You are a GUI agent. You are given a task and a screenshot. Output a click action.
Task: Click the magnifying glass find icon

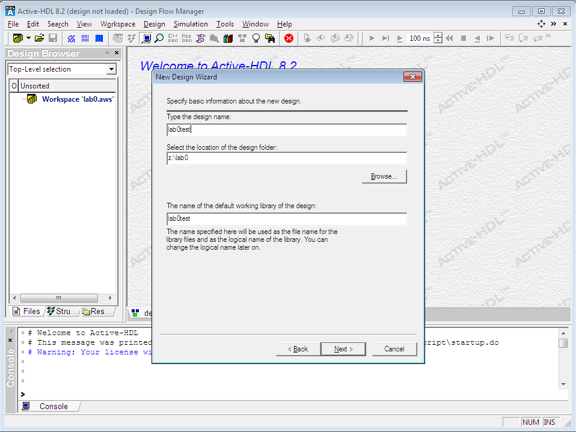[x=159, y=39]
